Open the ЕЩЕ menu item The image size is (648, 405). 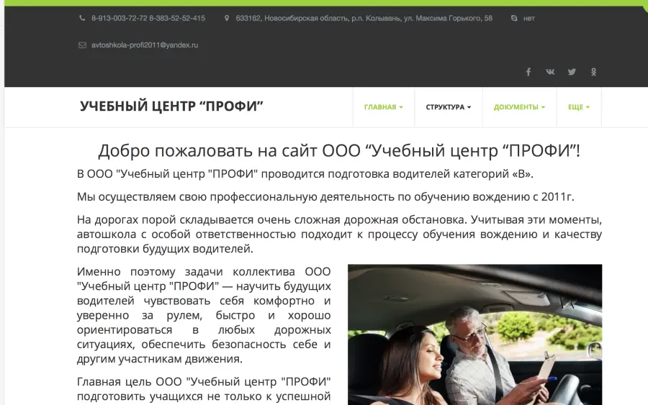coord(578,107)
